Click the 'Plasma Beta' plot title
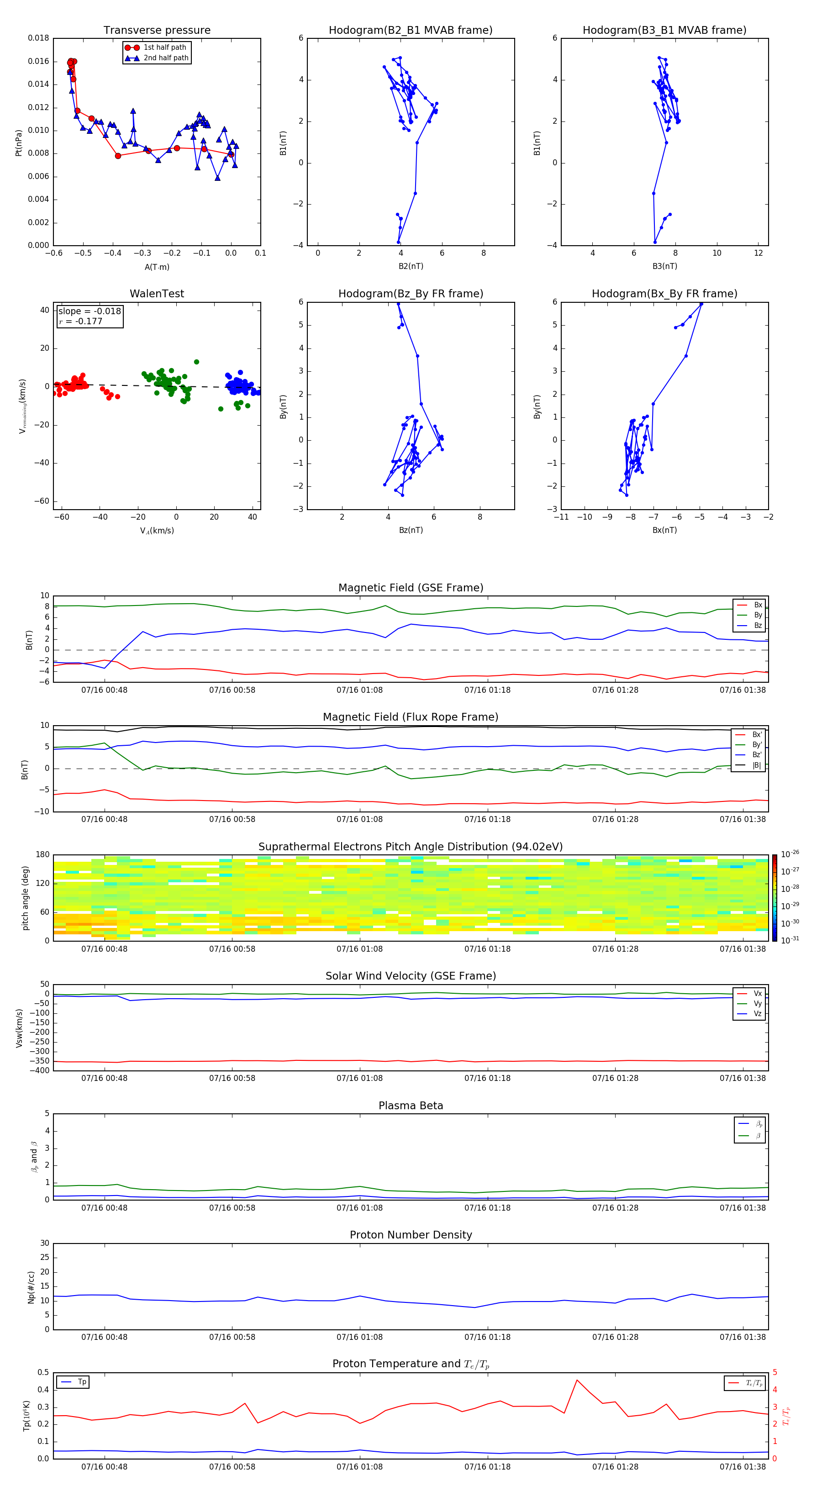This screenshot has height=1507, width=822. pos(411,1106)
